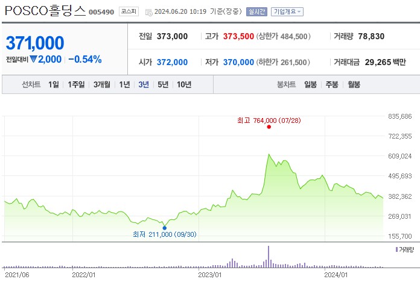Click the 2024/01 axis label

pyautogui.click(x=336, y=275)
